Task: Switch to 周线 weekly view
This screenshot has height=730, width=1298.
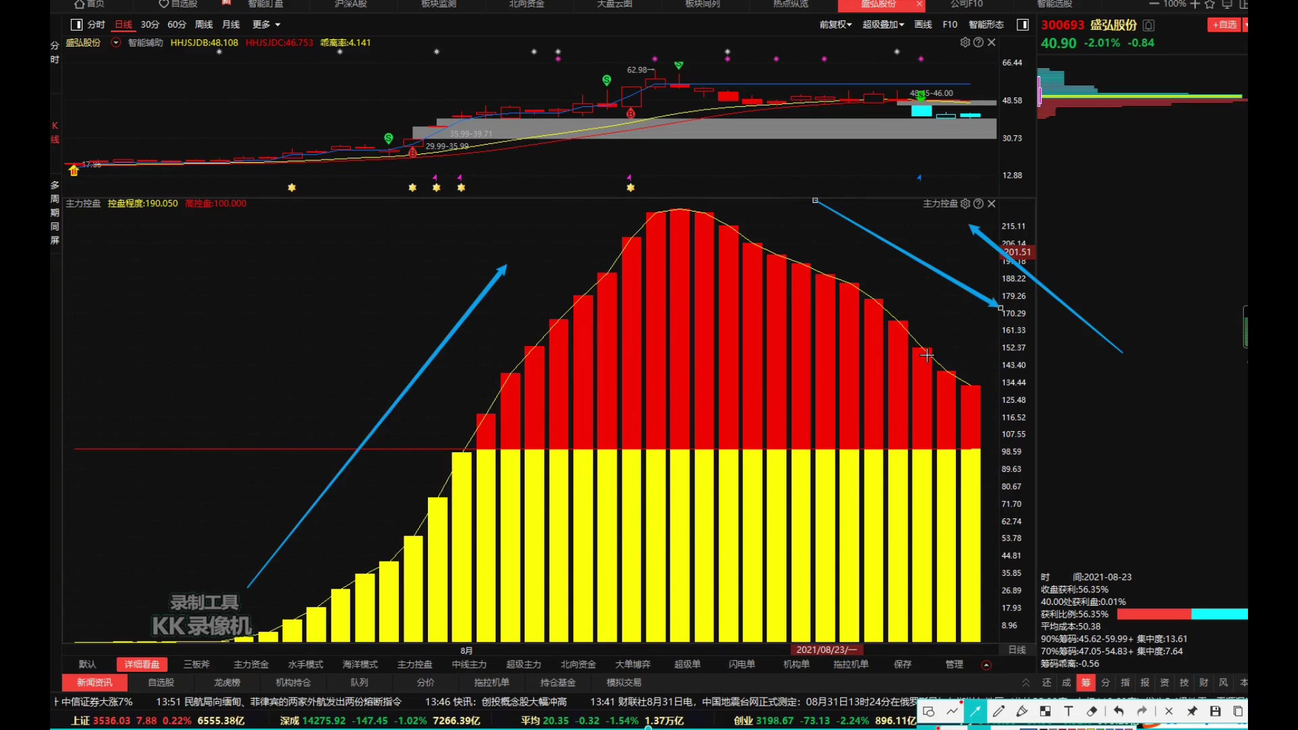Action: (203, 24)
